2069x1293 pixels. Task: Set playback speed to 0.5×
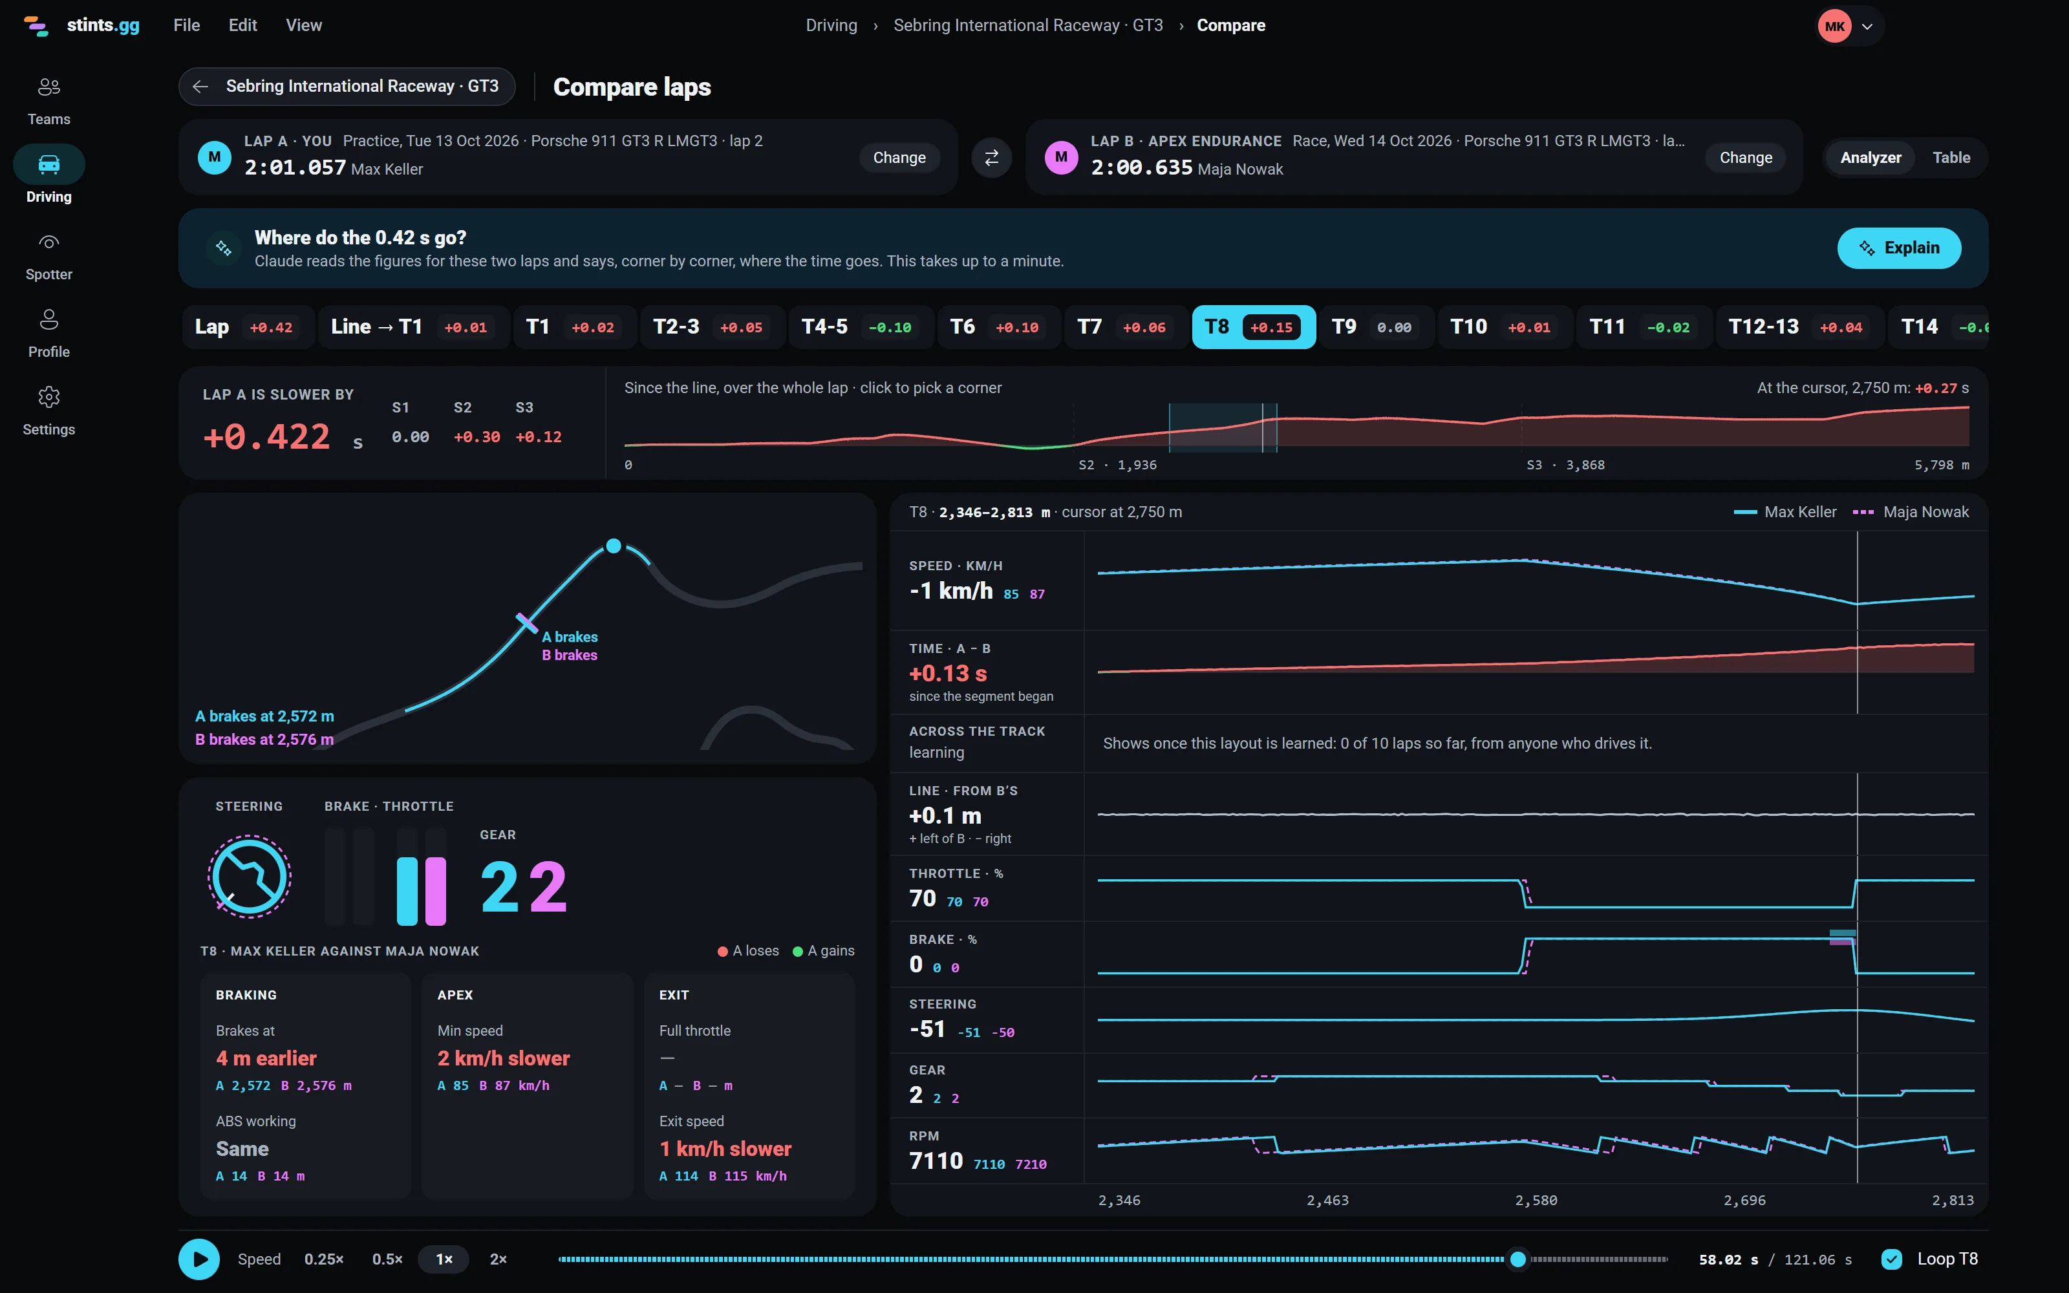(387, 1259)
